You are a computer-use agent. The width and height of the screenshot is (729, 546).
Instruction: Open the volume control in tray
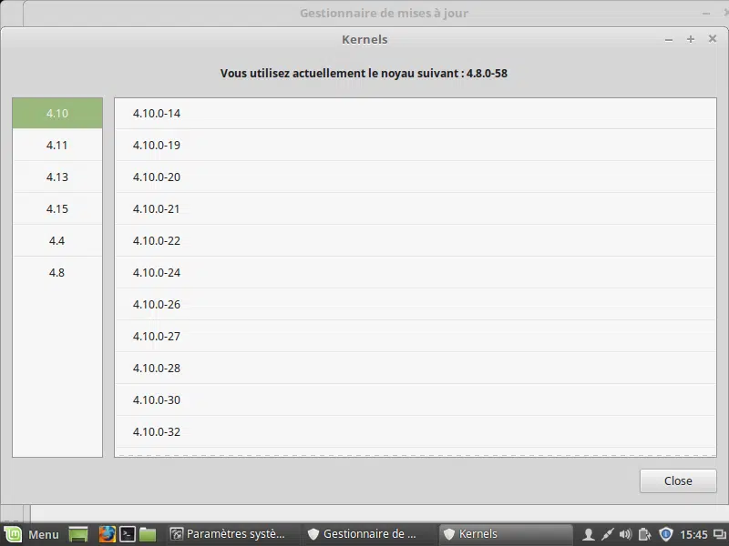(626, 535)
